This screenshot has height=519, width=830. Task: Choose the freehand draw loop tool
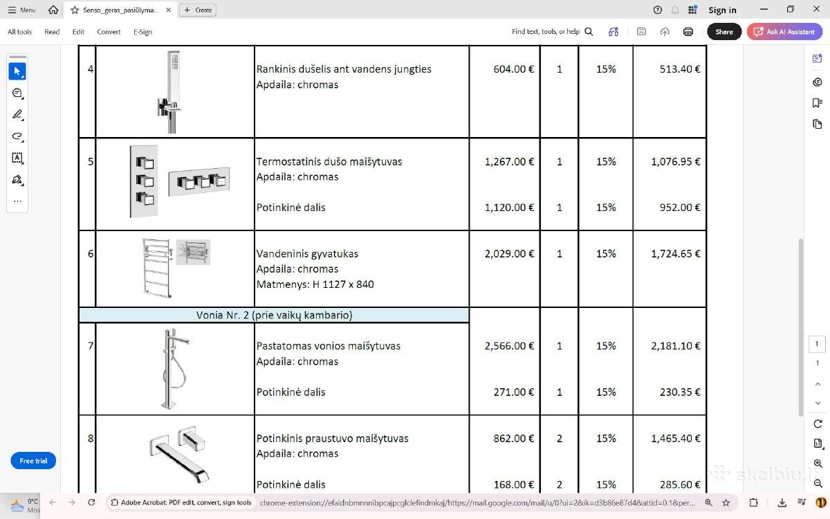17,136
